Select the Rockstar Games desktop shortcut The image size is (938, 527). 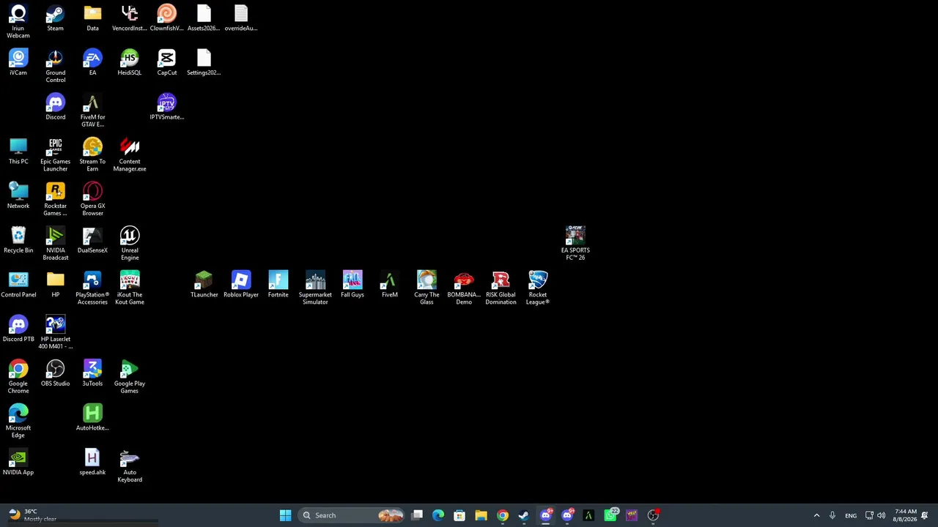click(55, 200)
